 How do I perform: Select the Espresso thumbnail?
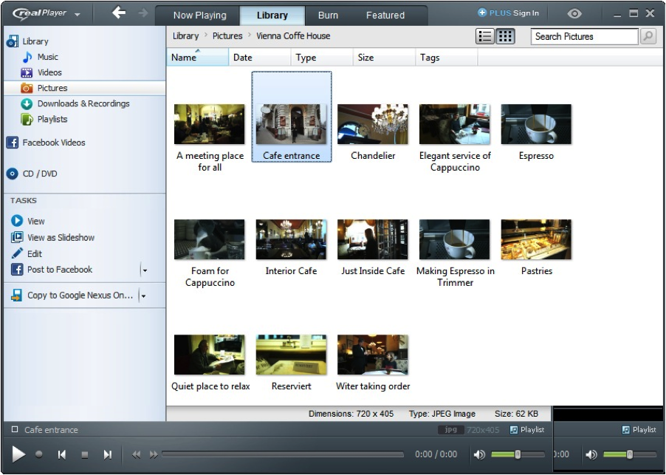[536, 124]
